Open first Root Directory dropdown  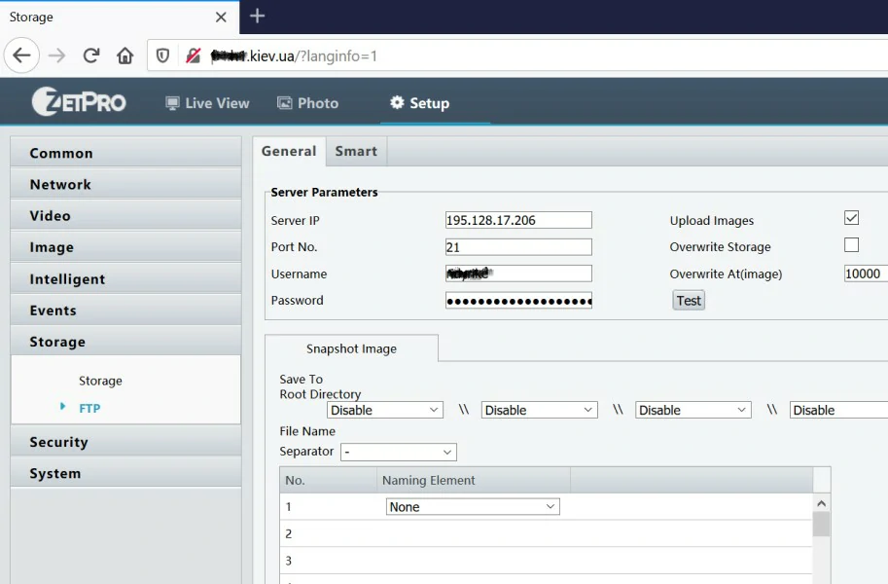385,410
